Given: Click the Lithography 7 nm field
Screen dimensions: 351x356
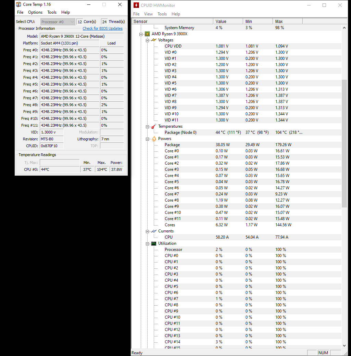Looking at the screenshot, I should (x=112, y=139).
